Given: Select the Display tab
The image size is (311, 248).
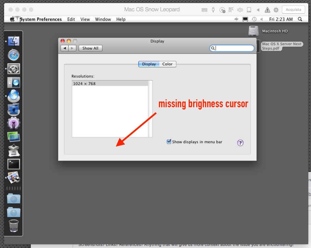Looking at the screenshot, I should point(149,64).
